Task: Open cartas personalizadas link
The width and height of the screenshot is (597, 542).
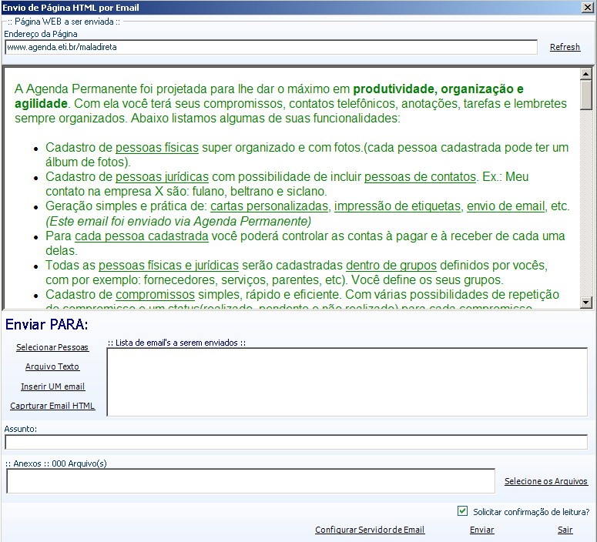Action: pyautogui.click(x=269, y=206)
